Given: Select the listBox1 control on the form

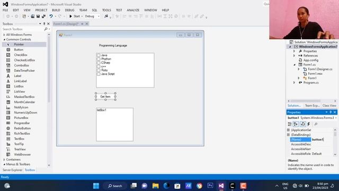Looking at the screenshot, I should tap(115, 125).
